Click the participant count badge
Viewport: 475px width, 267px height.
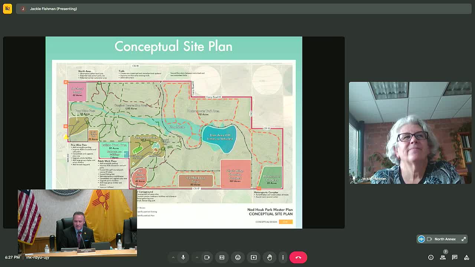[x=445, y=251]
